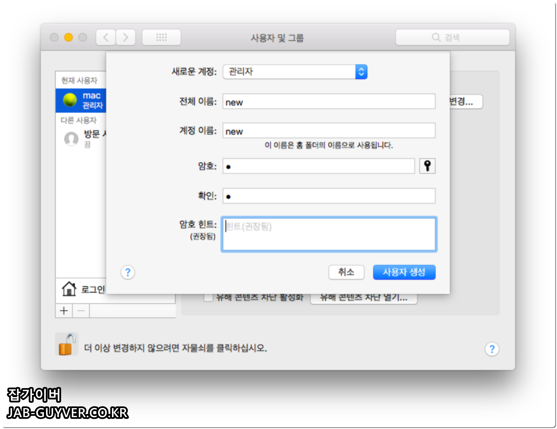Image resolution: width=557 pixels, height=429 pixels.
Task: Open the 새로운 계정 account type dropdown
Action: click(361, 72)
